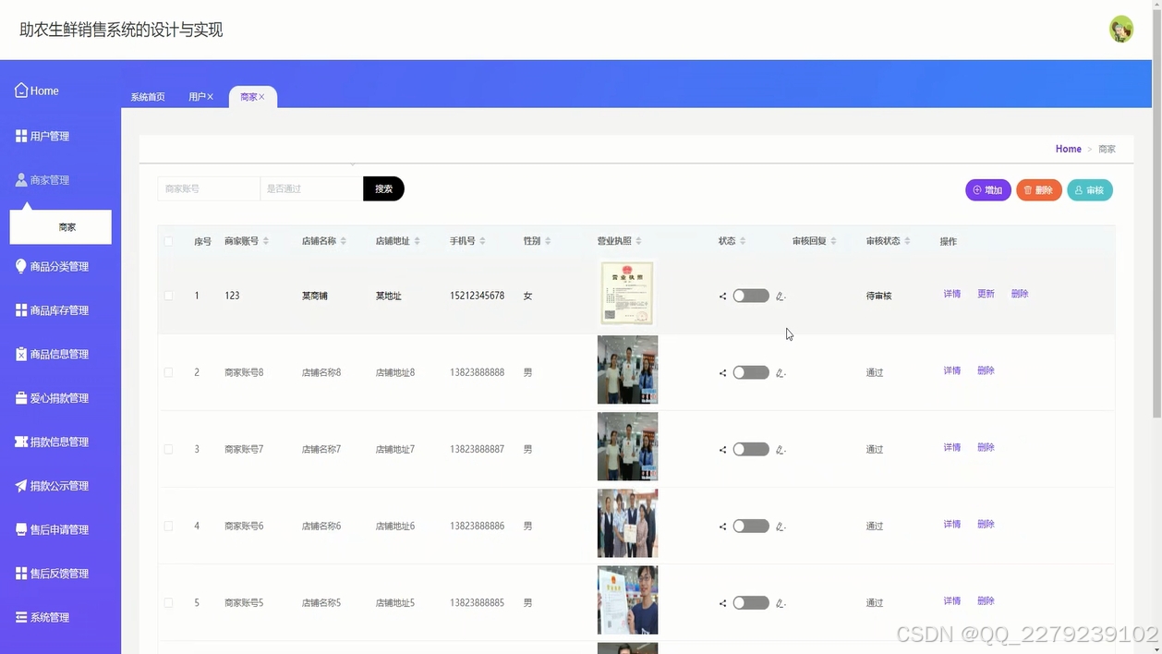Sort by the 审核回复 column arrows
The height and width of the screenshot is (654, 1162).
pos(833,241)
